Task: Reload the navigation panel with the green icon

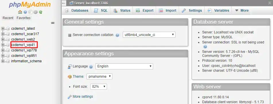Action: pos(40,12)
